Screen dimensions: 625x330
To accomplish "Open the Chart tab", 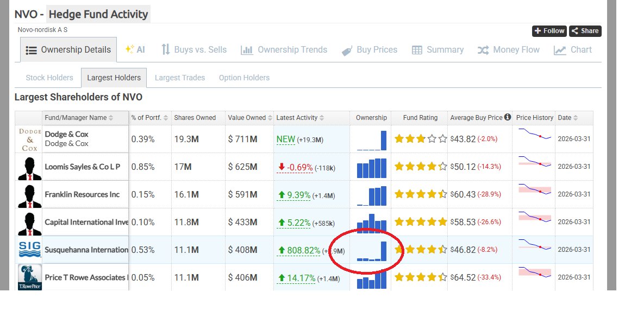I will [x=573, y=50].
